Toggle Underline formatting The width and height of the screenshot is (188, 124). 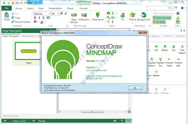(44, 18)
